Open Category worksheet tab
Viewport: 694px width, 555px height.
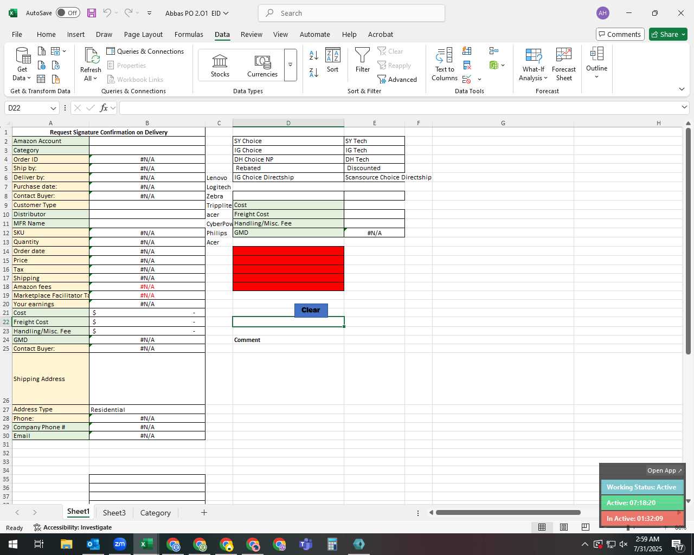click(155, 513)
